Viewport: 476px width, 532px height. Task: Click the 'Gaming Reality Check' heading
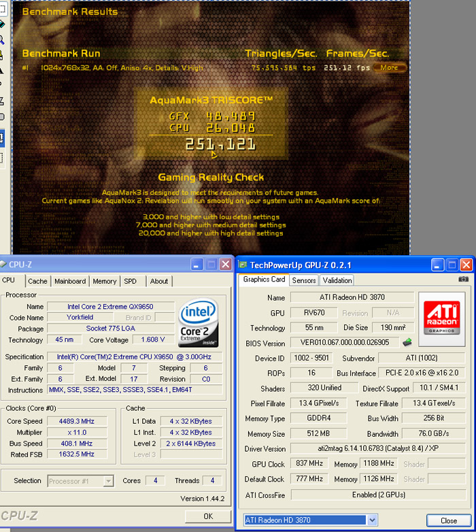(x=211, y=177)
